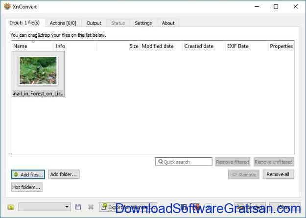Sort by Created date column
This screenshot has height=218, width=306.
point(204,46)
